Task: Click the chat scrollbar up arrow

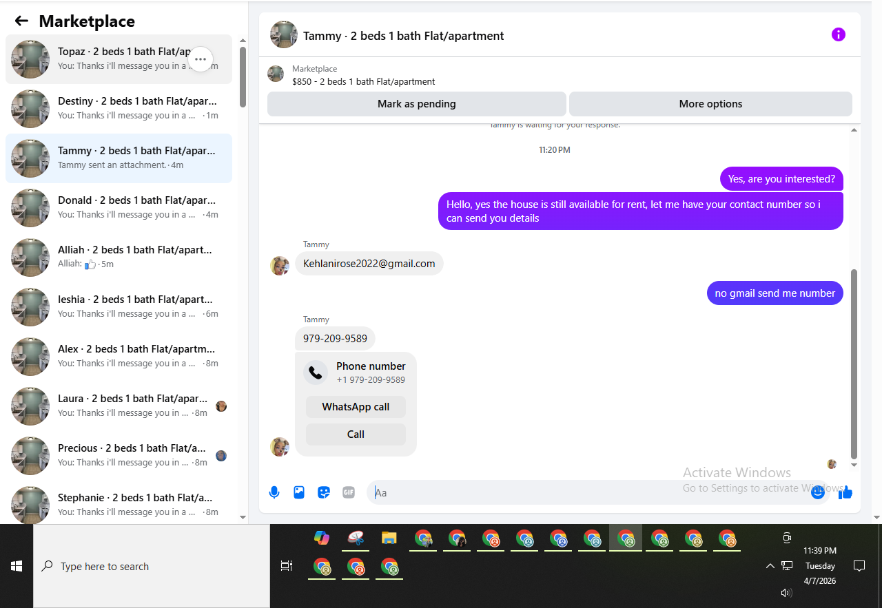Action: [x=854, y=129]
